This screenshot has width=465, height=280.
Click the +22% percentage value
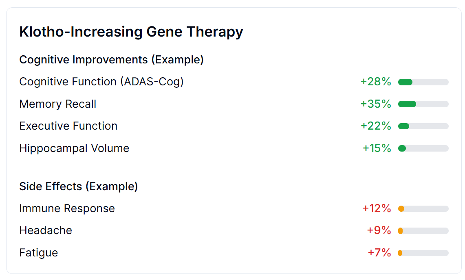(x=375, y=126)
